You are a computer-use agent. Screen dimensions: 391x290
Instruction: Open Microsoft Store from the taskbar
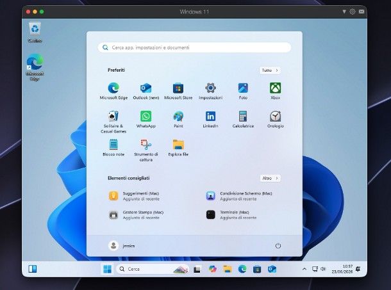257,269
